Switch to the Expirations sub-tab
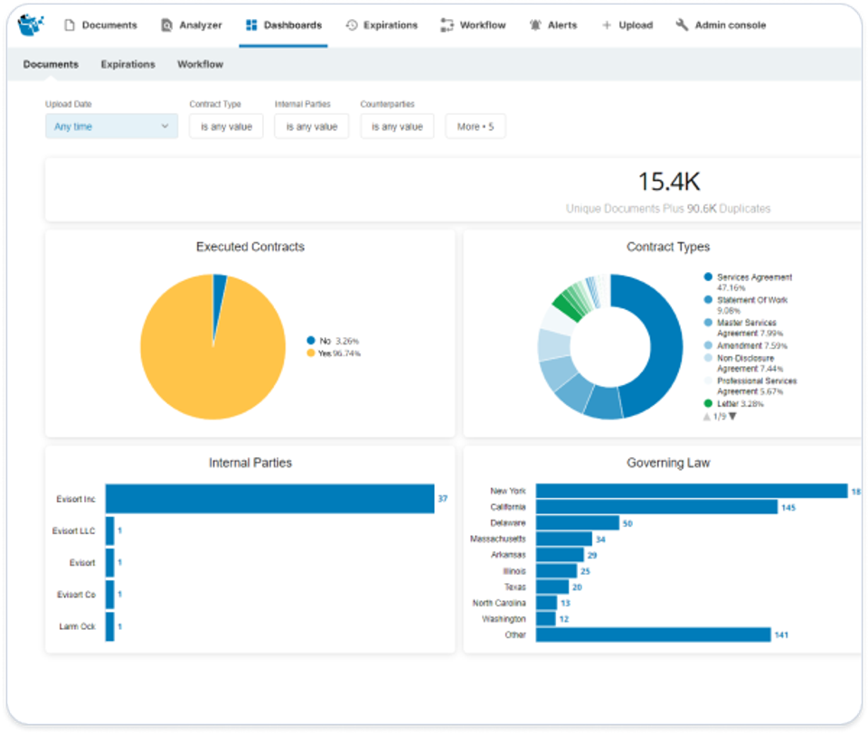 click(x=127, y=64)
